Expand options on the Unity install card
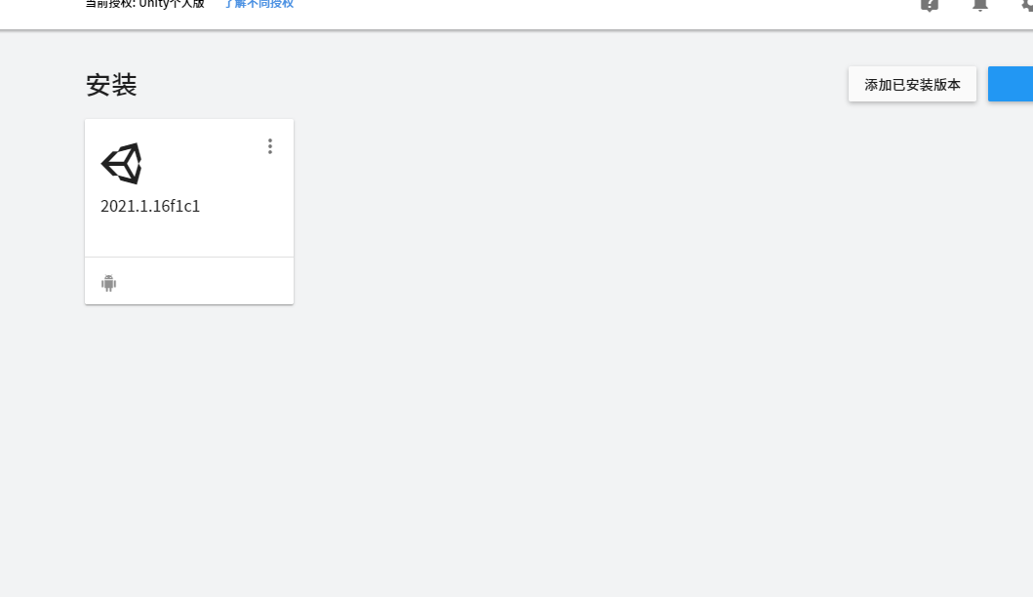Image resolution: width=1033 pixels, height=597 pixels. point(270,146)
